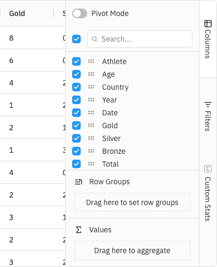Click the filter funnel icon in side bar

pos(208,105)
